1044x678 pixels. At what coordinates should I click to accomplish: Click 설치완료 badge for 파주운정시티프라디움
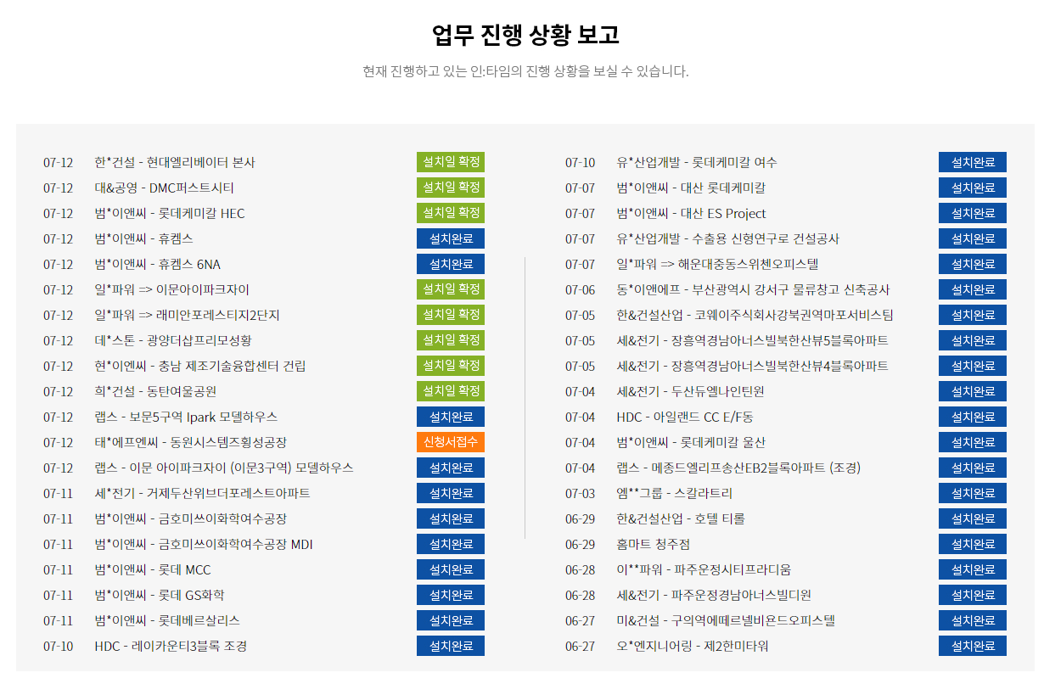click(973, 569)
